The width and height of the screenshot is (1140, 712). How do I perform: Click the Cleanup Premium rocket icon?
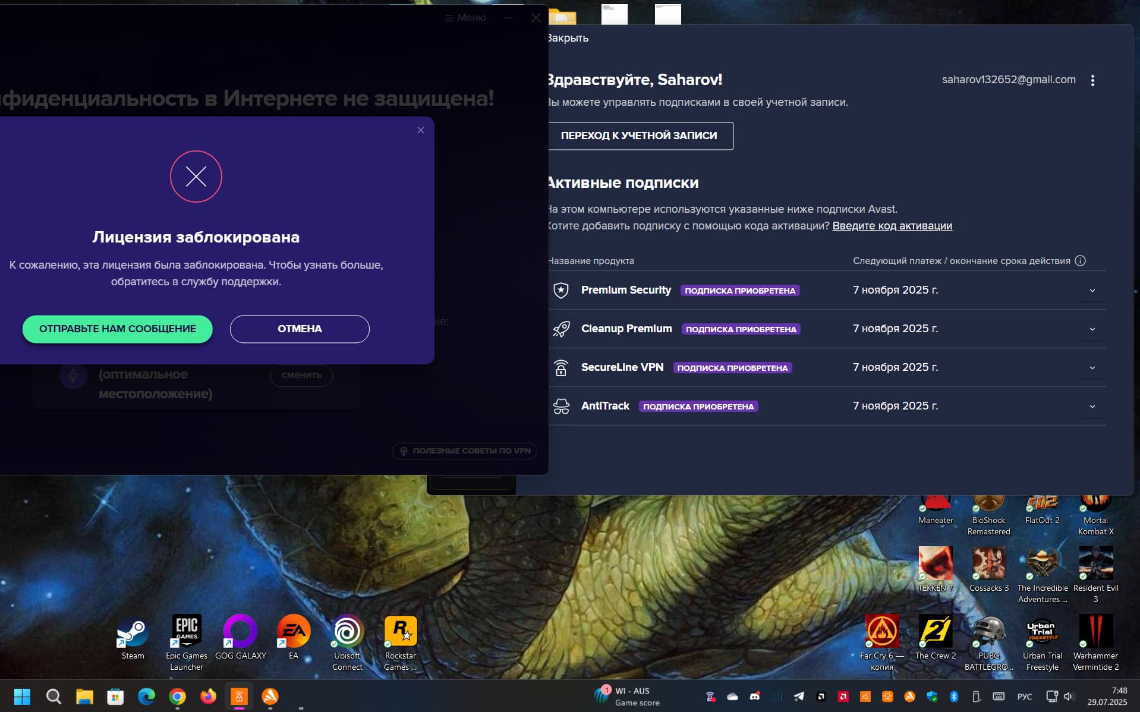tap(560, 329)
